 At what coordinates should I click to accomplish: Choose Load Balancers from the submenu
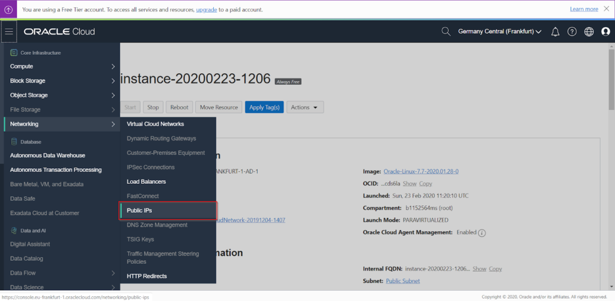[x=147, y=181]
